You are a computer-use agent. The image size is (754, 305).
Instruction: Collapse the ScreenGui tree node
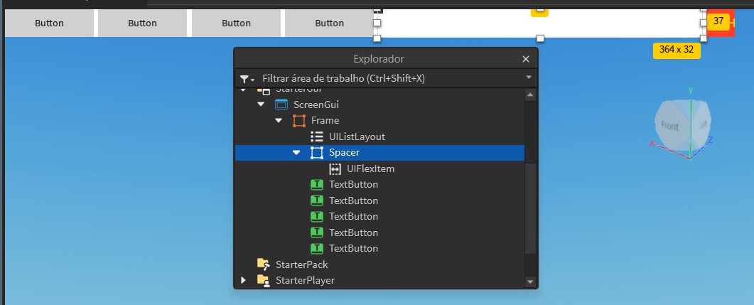[261, 105]
